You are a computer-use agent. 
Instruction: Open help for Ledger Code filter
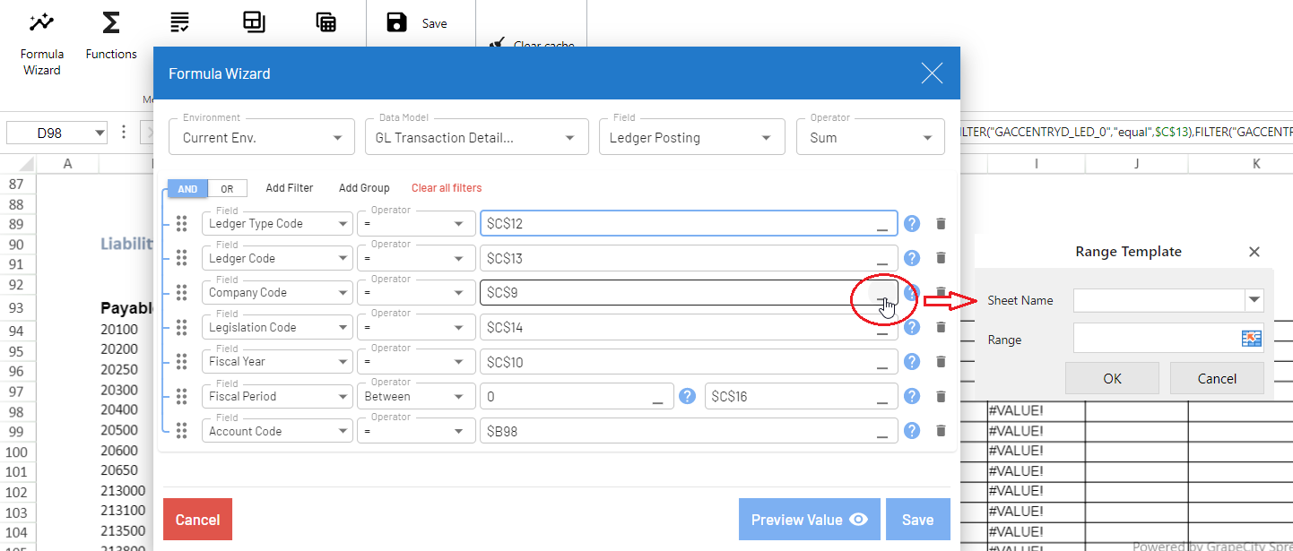pyautogui.click(x=912, y=259)
